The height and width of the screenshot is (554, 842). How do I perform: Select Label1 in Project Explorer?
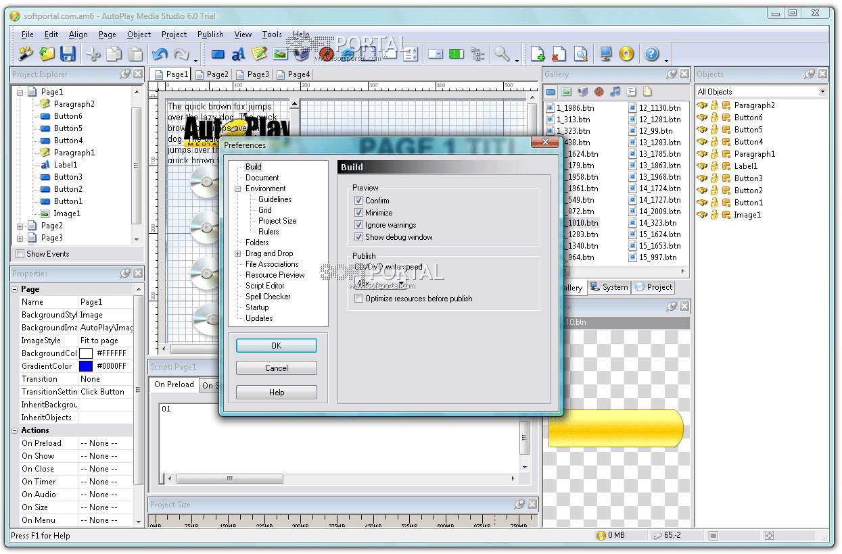click(66, 165)
